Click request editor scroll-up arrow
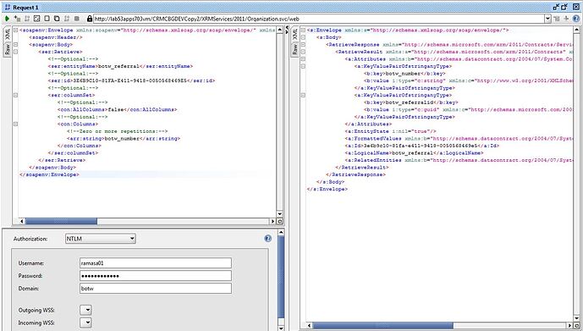583x331 pixels. [x=280, y=30]
